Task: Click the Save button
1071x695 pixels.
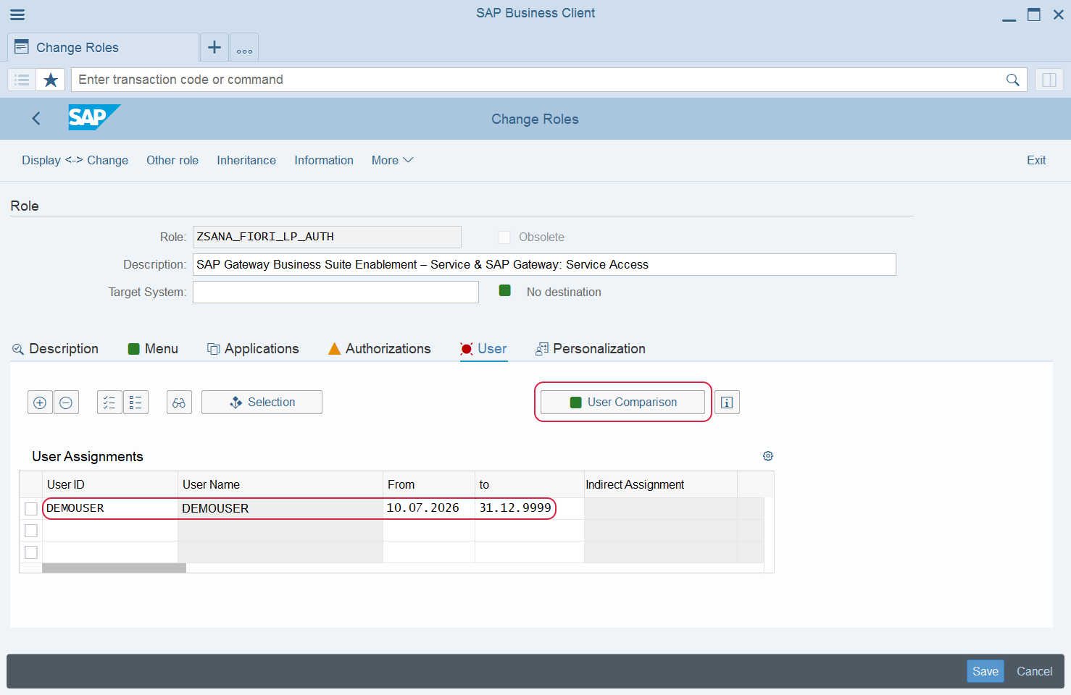Action: 985,671
